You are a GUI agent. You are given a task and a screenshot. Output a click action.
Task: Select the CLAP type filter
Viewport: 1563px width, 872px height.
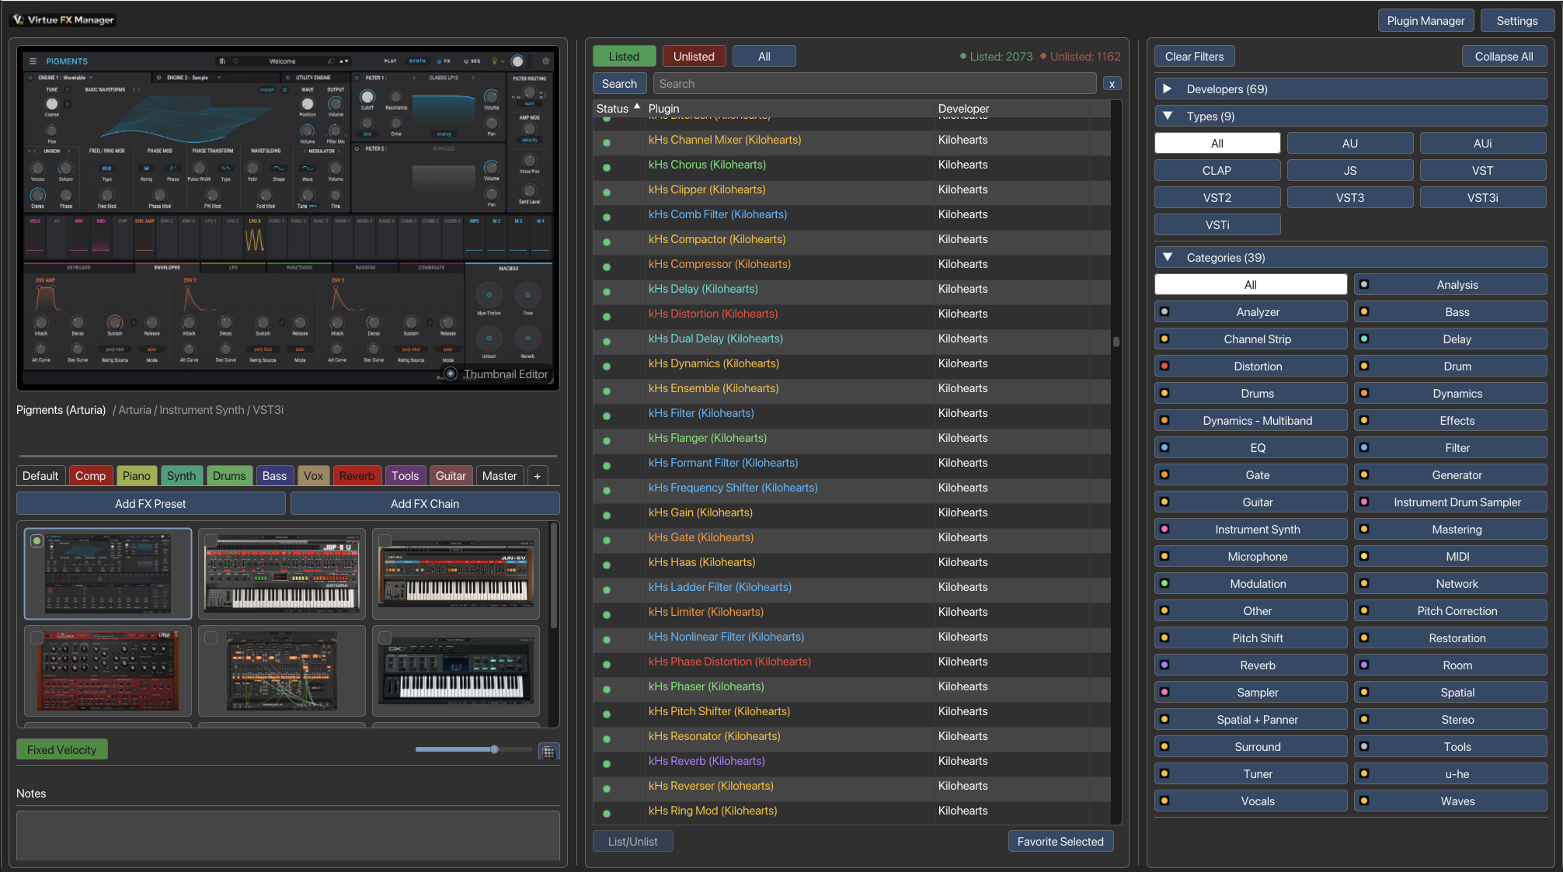[1217, 170]
